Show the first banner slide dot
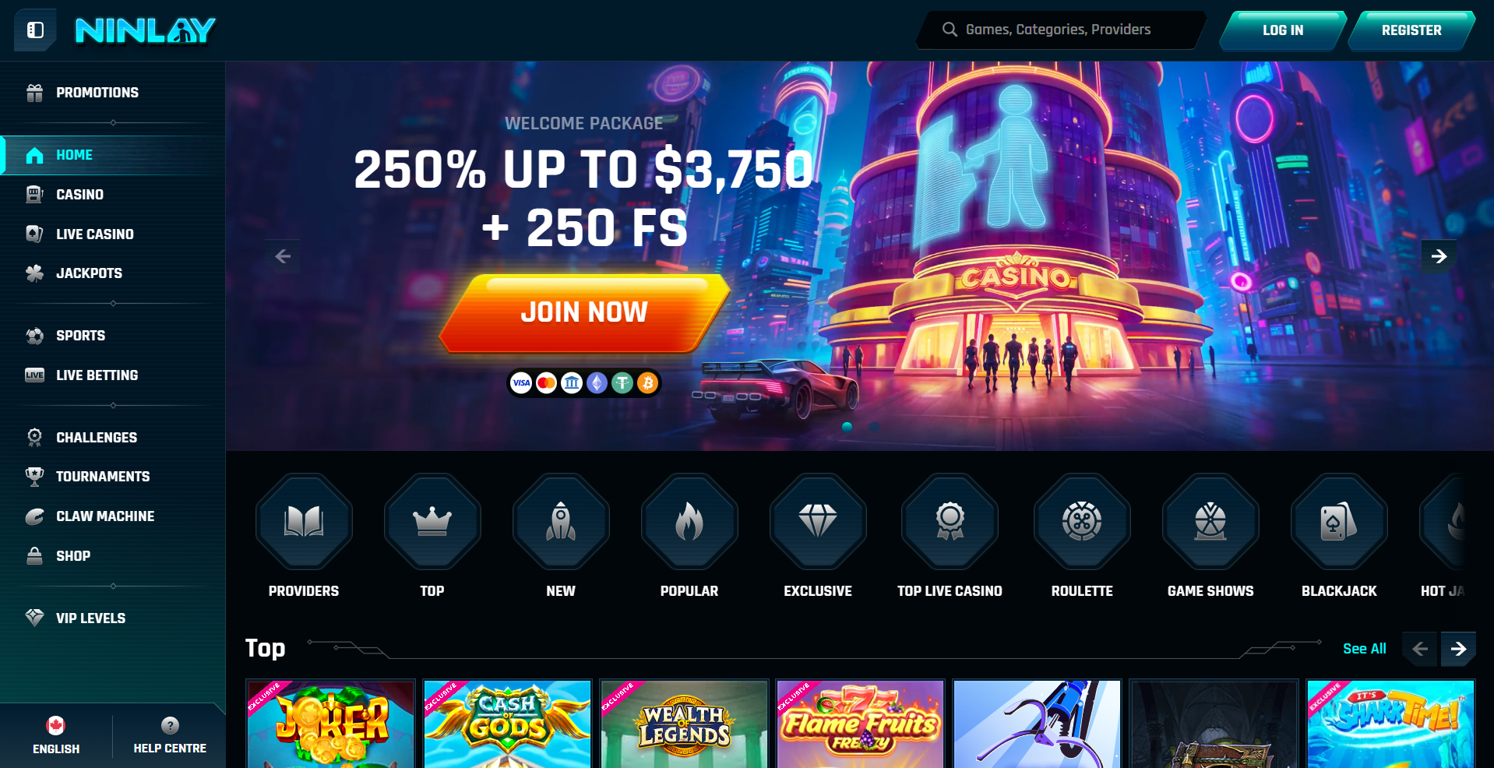1494x768 pixels. tap(847, 427)
